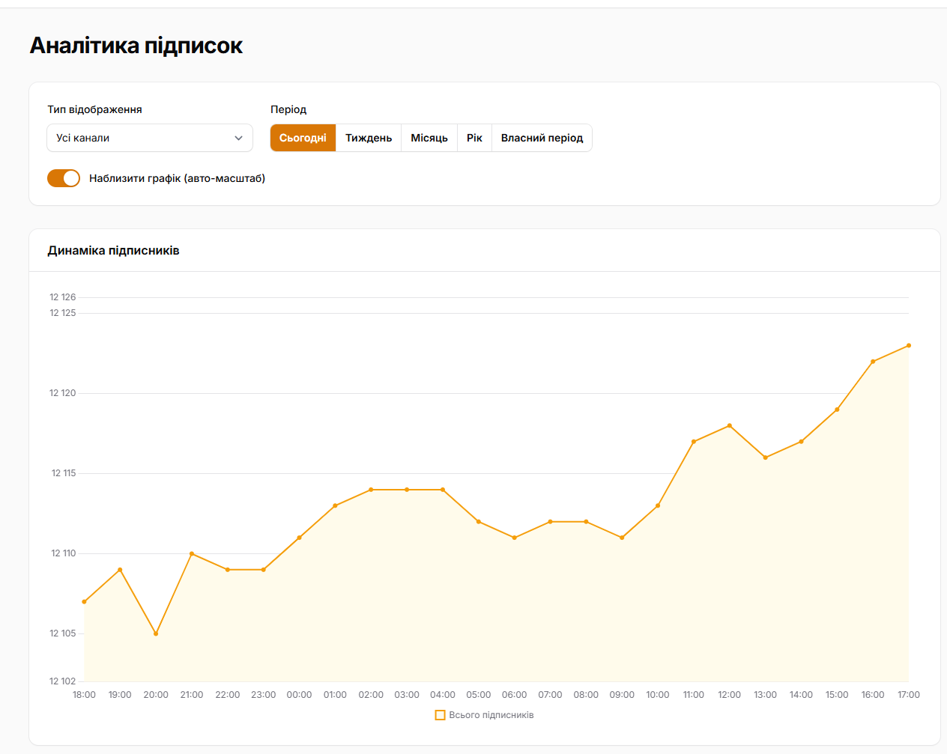This screenshot has height=754, width=947.
Task: Click the 11:00 data point
Action: click(x=694, y=442)
